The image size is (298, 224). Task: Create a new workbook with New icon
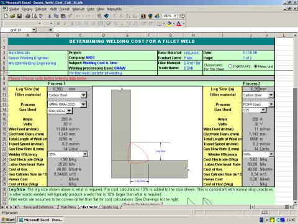coord(6,16)
